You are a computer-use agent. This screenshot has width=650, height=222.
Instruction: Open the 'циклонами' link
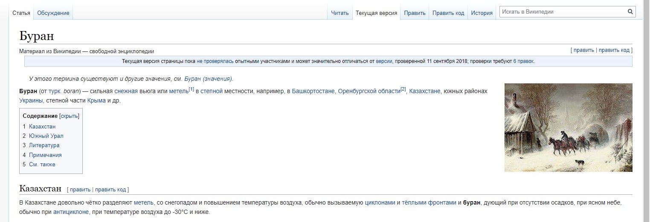pos(380,202)
